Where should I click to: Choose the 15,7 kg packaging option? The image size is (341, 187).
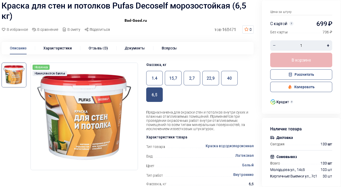[x=173, y=78]
